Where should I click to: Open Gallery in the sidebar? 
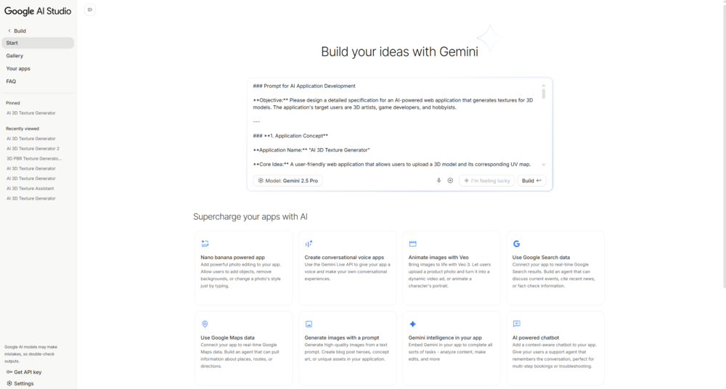click(15, 56)
